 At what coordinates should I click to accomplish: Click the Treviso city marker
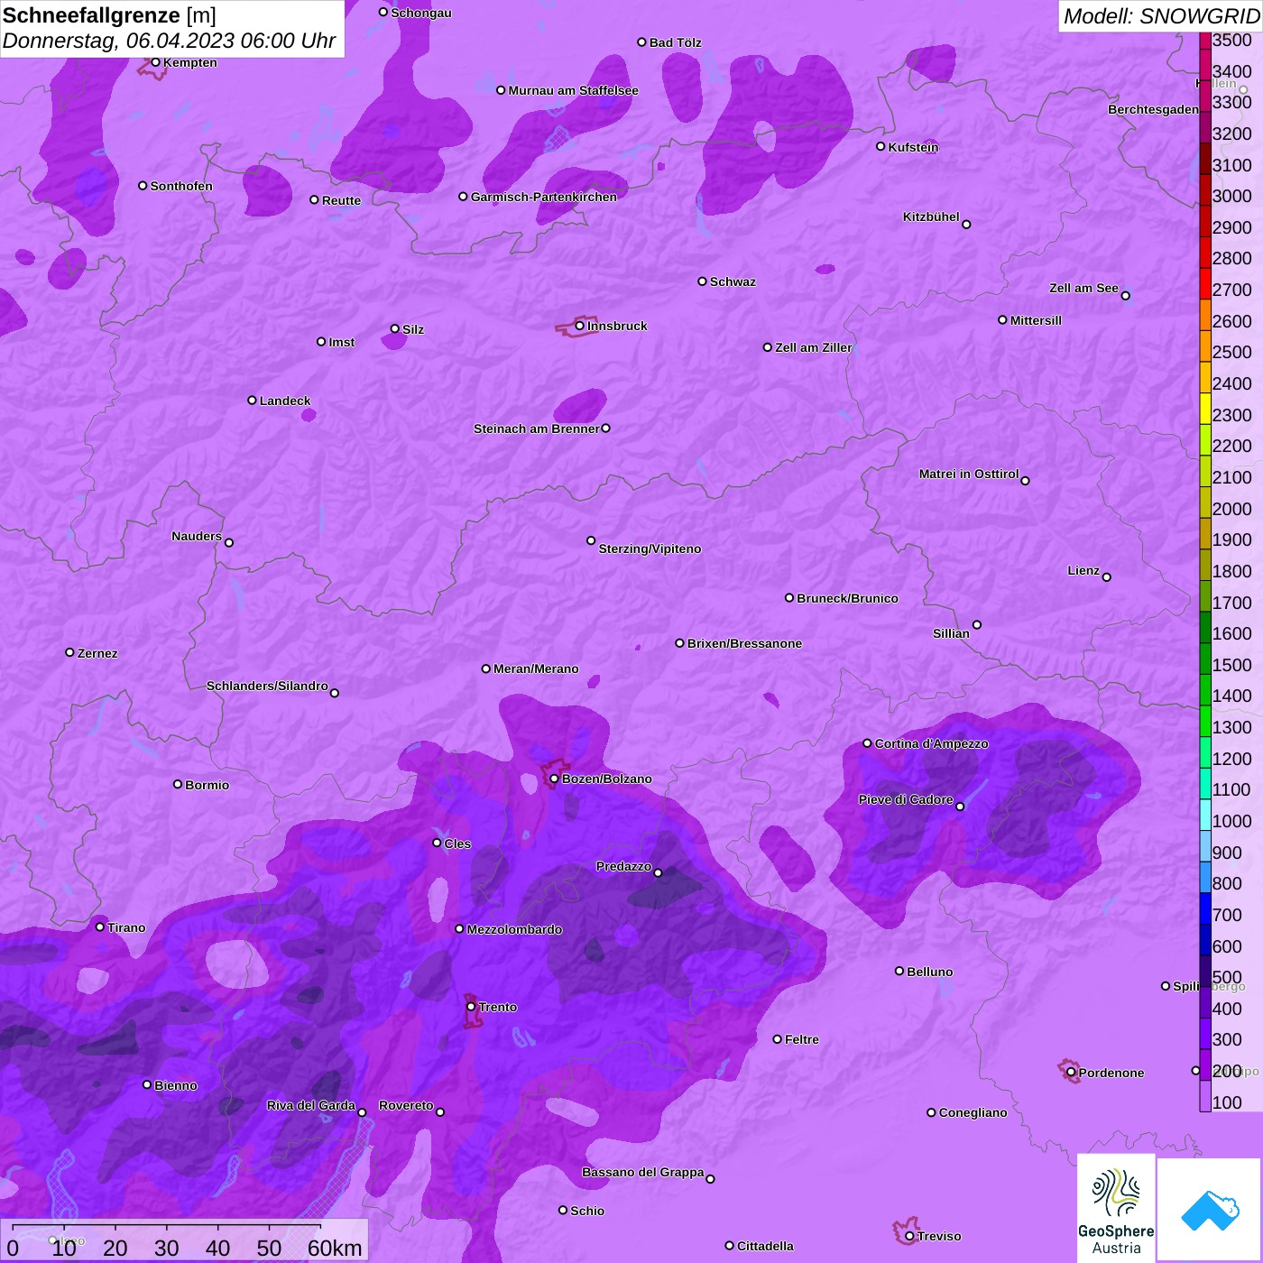909,1236
